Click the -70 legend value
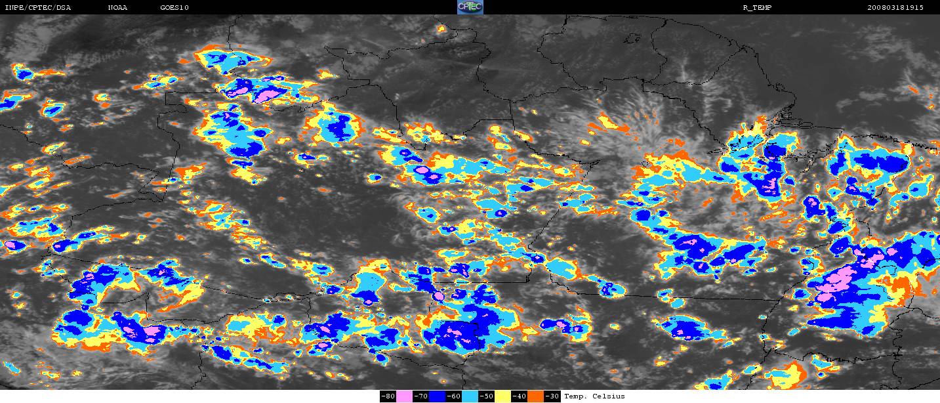The height and width of the screenshot is (403, 940). tap(421, 396)
